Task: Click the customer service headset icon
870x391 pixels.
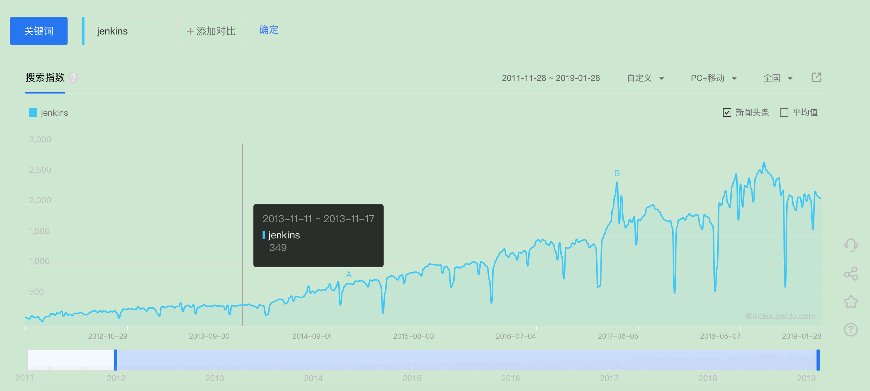Action: (851, 245)
